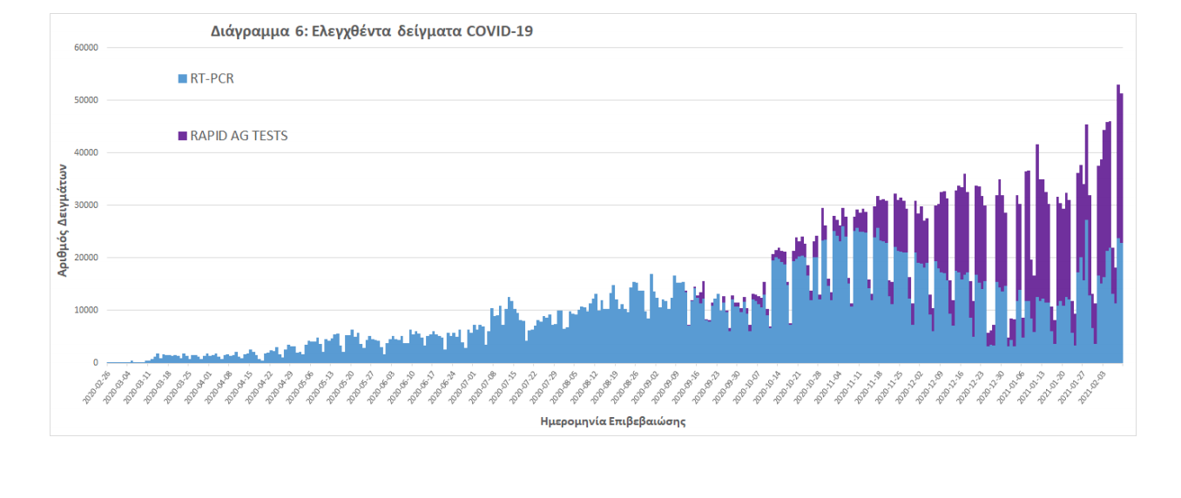Screen dimensions: 1181x498
Task: Select the x-axis title Ημερομηνία Επιβεβαίωσης
Action: point(613,422)
